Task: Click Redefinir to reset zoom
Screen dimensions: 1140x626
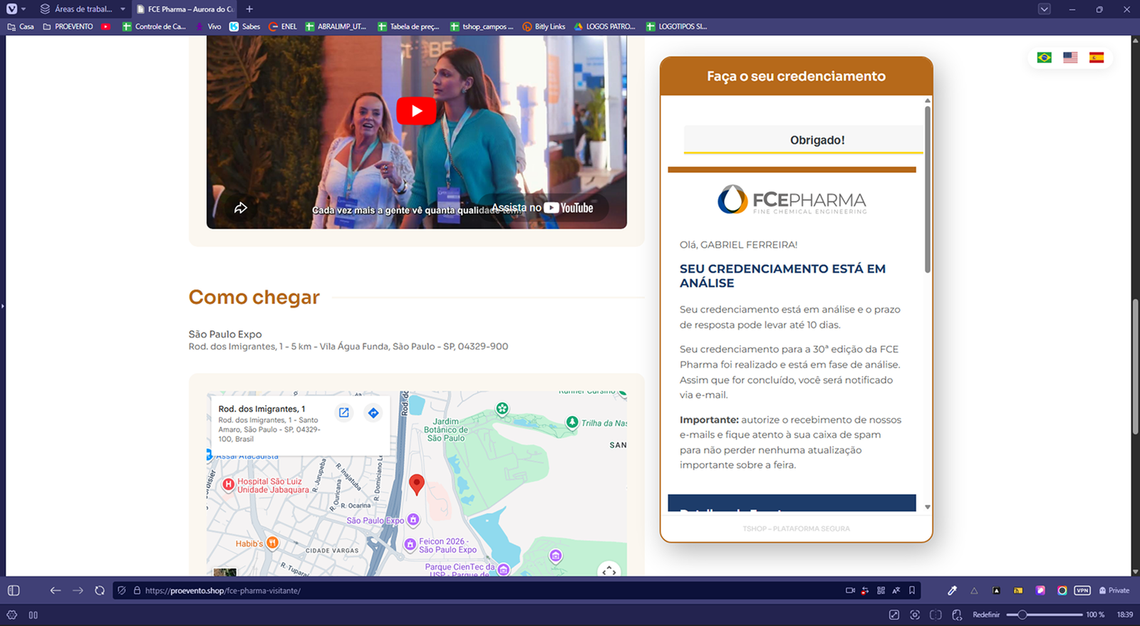Action: pyautogui.click(x=986, y=615)
